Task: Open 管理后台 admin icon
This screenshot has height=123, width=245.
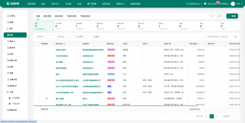Action: point(220,4)
